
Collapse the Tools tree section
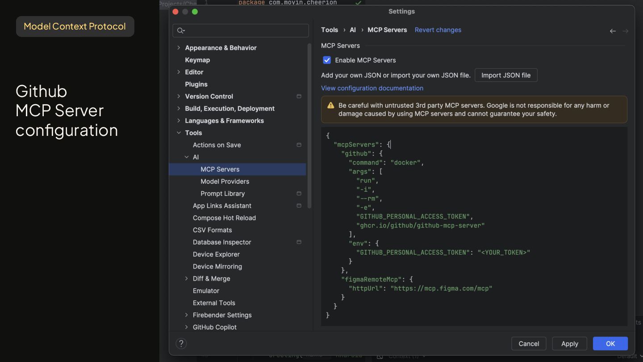[179, 133]
